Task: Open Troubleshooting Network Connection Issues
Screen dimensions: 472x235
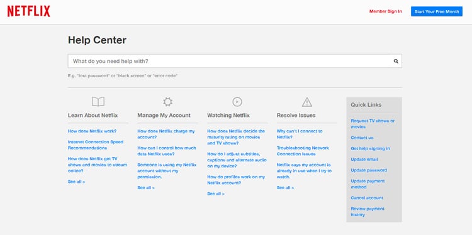Action: click(303, 151)
